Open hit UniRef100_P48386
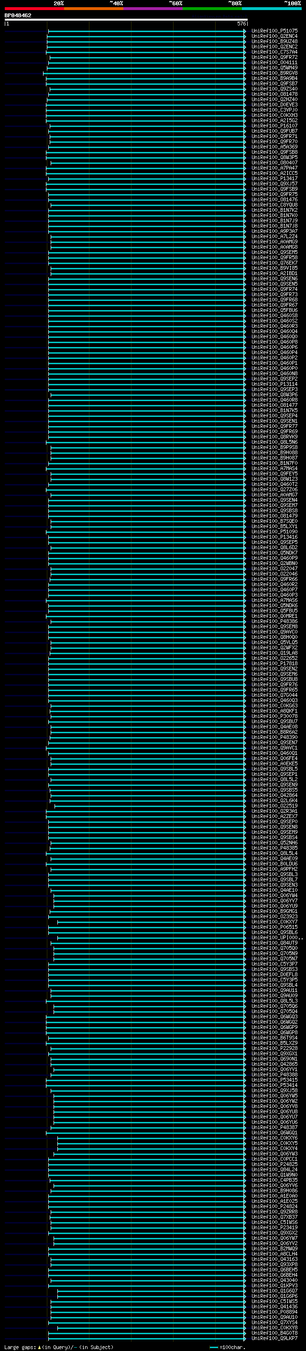 pos(274,622)
